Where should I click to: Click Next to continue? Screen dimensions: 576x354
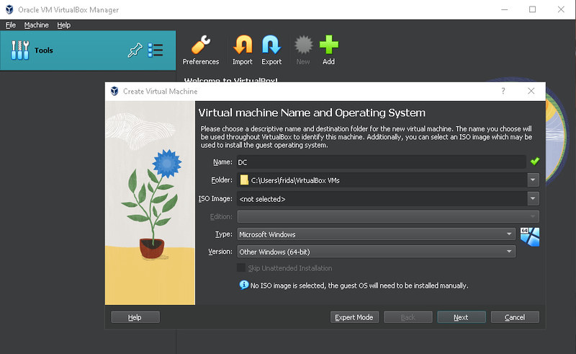point(462,317)
